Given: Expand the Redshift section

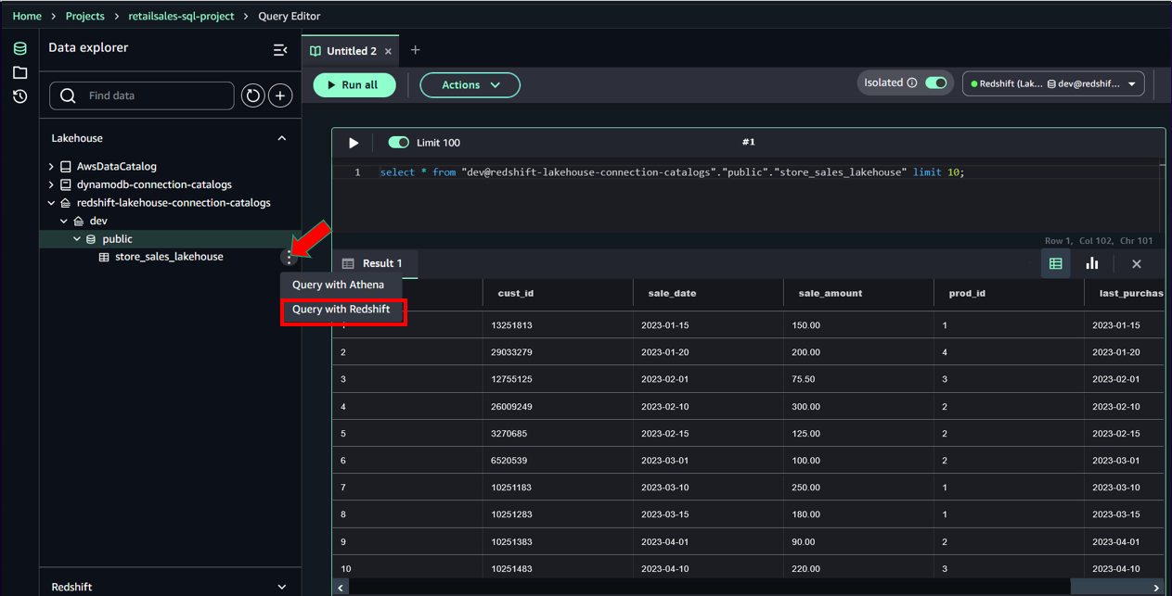Looking at the screenshot, I should tap(282, 587).
